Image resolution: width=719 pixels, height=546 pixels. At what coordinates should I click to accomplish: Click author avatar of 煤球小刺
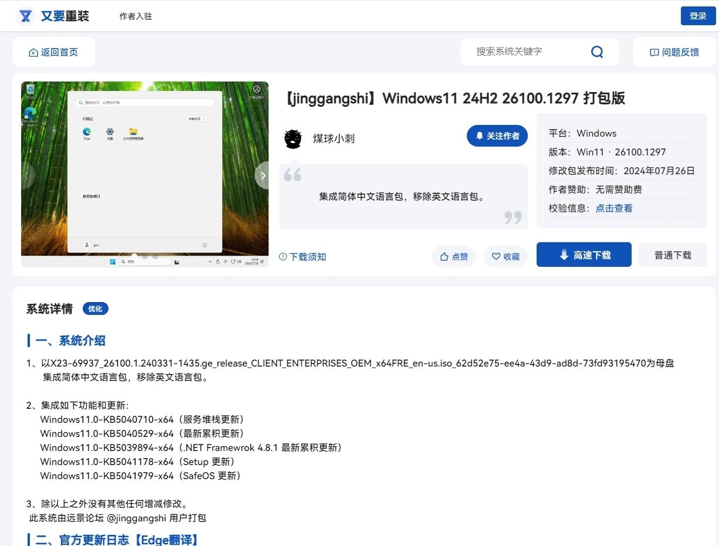293,138
